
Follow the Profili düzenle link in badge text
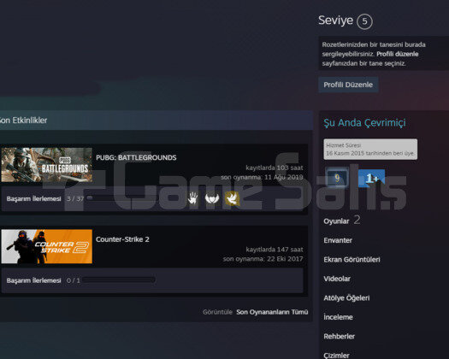pyautogui.click(x=398, y=54)
